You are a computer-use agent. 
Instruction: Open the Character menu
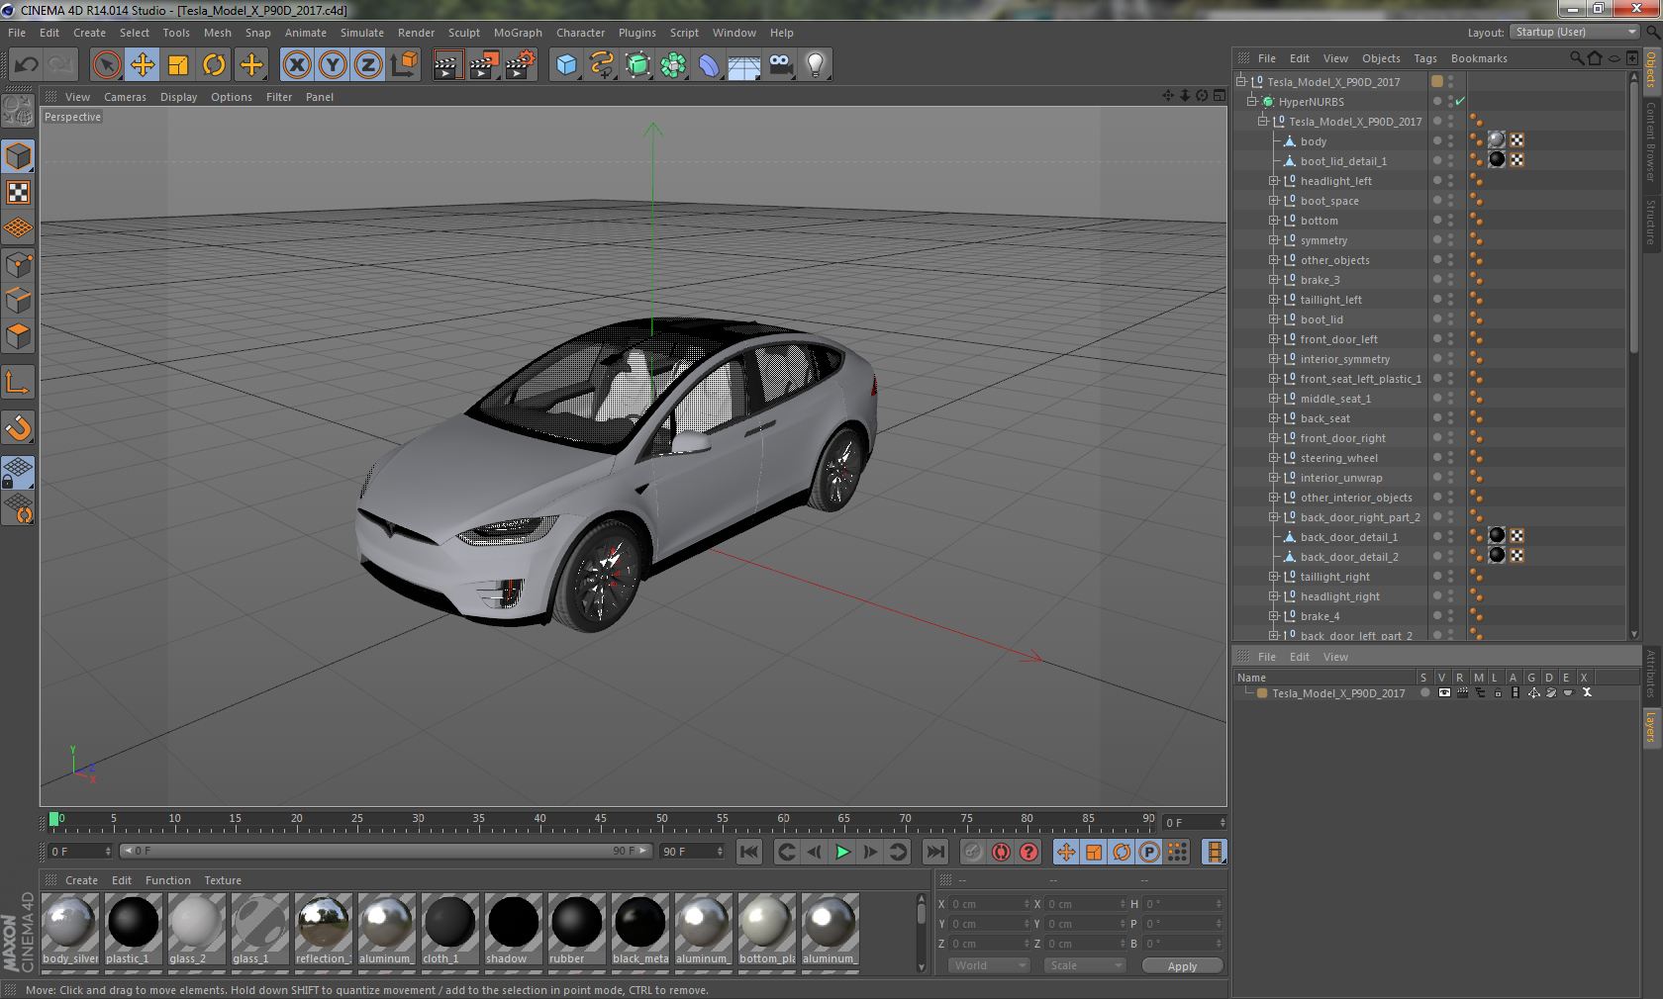tap(580, 33)
